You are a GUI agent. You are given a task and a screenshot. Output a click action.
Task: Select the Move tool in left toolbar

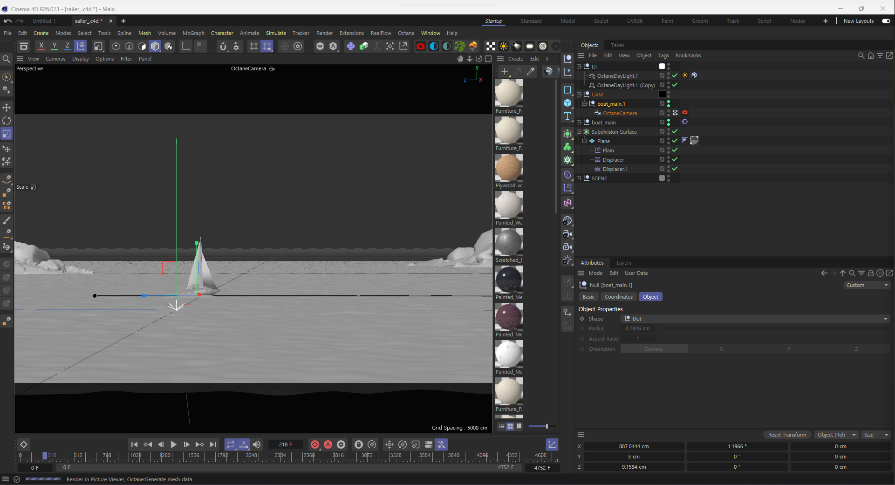click(7, 108)
